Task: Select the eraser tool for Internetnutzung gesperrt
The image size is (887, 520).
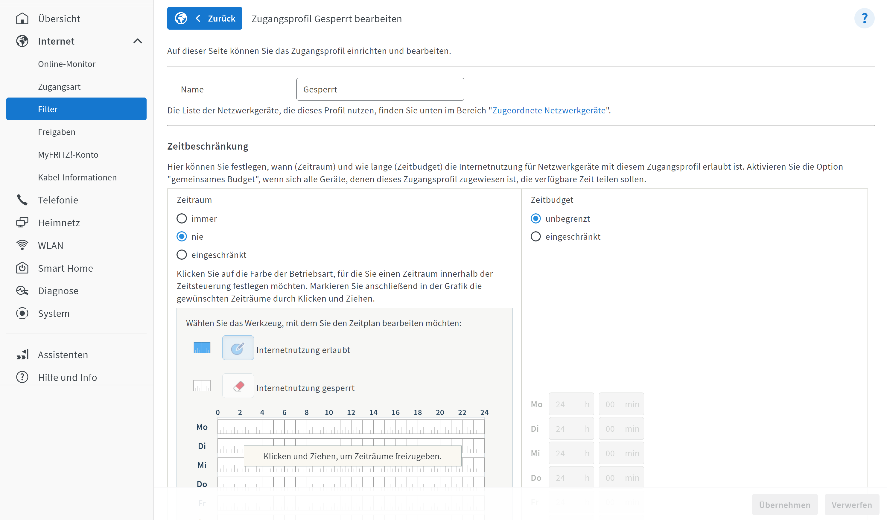Action: click(238, 385)
